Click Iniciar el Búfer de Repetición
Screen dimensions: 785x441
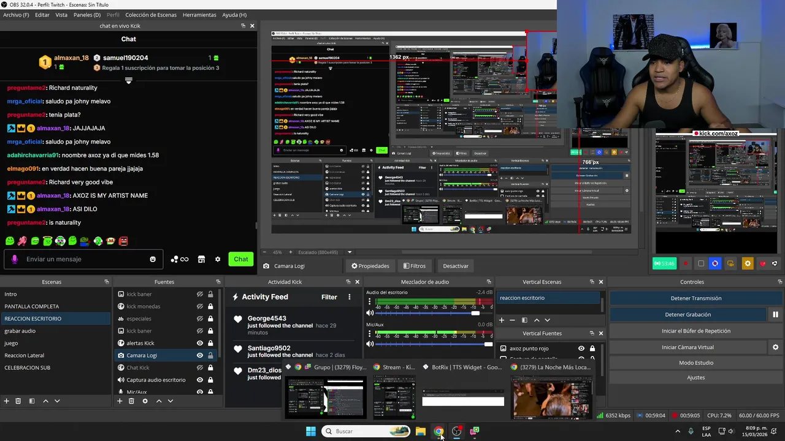(x=695, y=331)
